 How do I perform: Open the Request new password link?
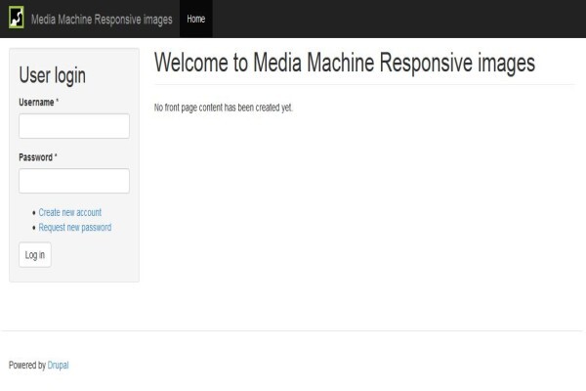click(x=75, y=227)
